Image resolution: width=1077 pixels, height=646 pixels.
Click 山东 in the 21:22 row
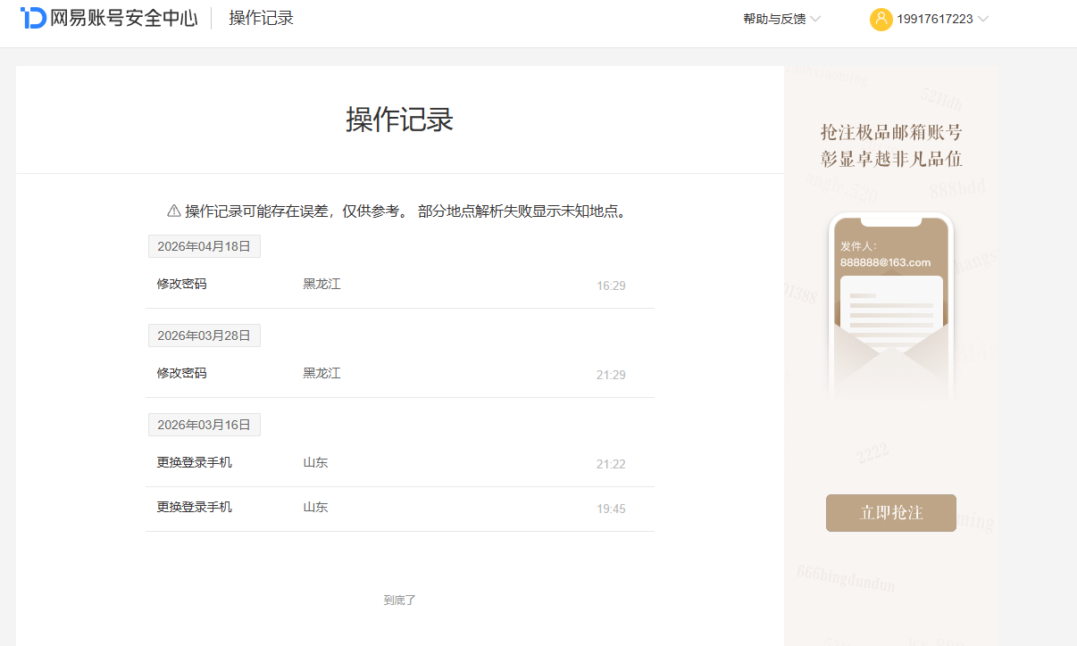[x=315, y=462]
